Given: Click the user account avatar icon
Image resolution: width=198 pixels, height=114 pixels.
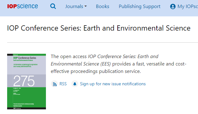Looking at the screenshot, I should [173, 6].
